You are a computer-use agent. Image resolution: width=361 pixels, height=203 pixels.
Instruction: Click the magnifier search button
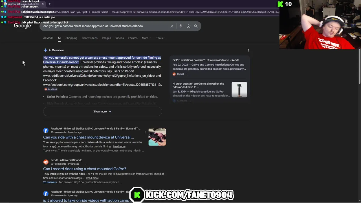(x=196, y=26)
